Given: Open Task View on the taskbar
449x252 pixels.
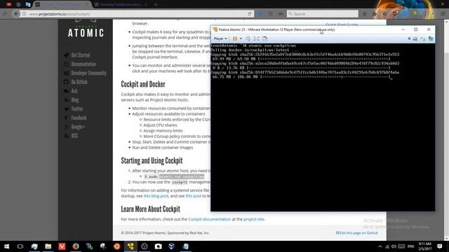Looking at the screenshot, I should (x=20, y=246).
